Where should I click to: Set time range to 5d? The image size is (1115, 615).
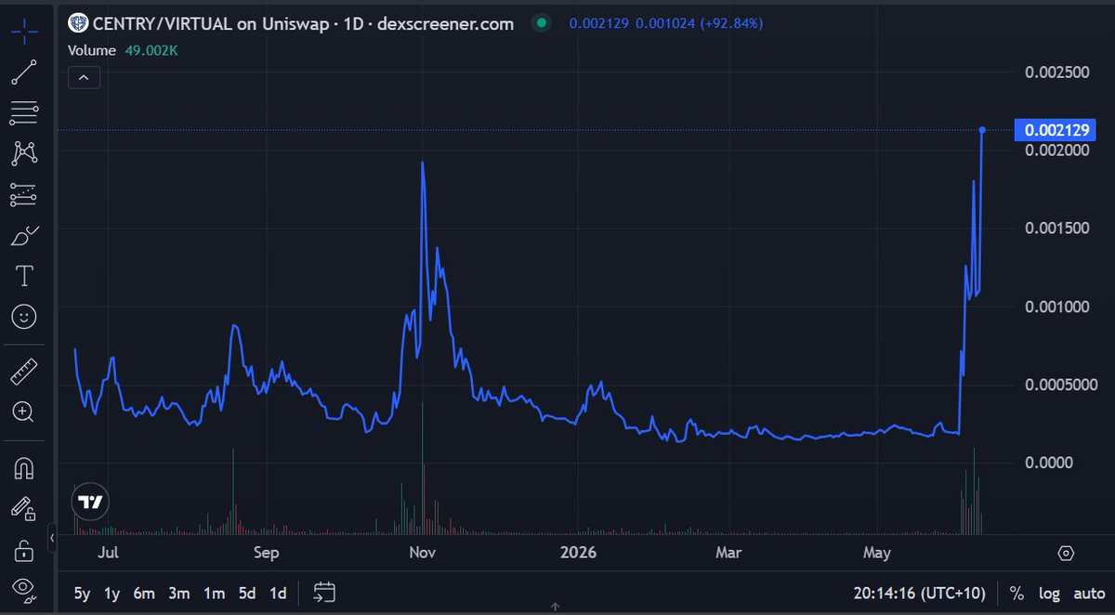[x=246, y=593]
